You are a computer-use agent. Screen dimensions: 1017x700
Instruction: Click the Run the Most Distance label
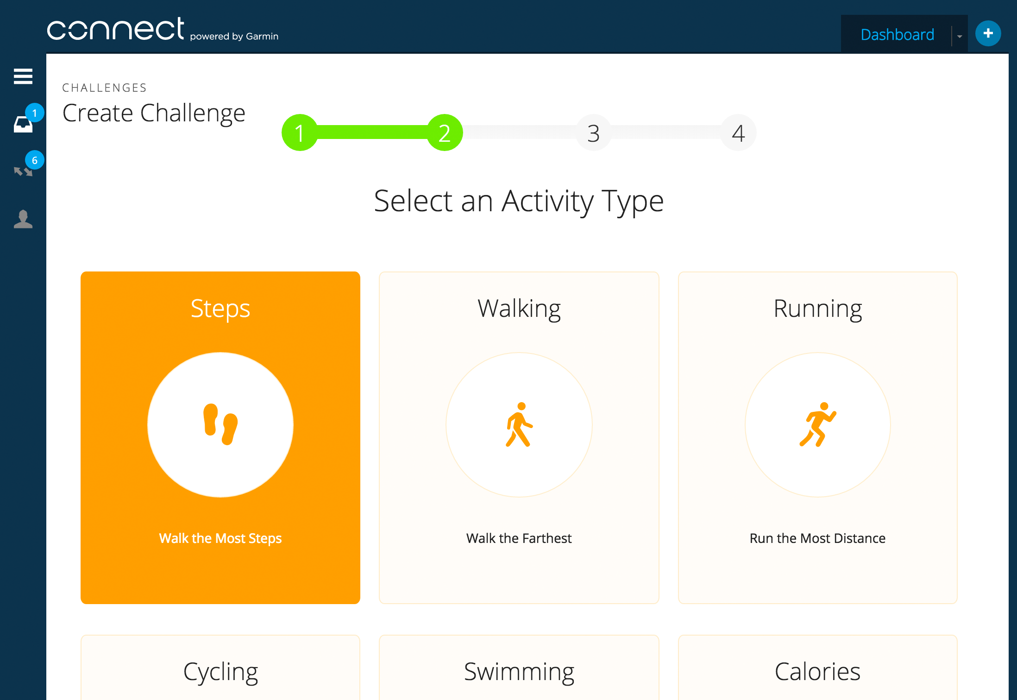818,538
